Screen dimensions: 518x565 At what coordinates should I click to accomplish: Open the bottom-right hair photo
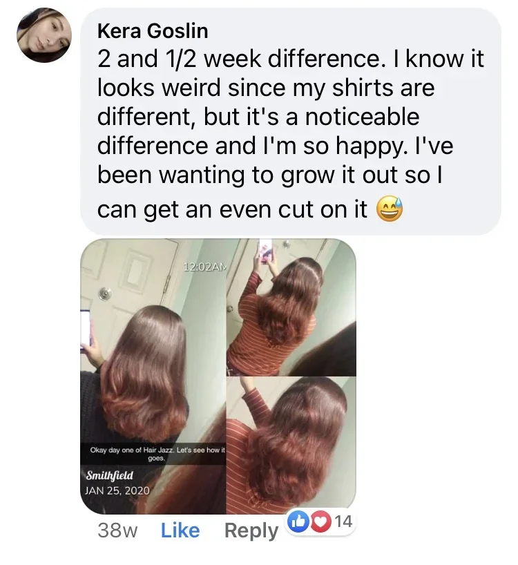(x=291, y=446)
